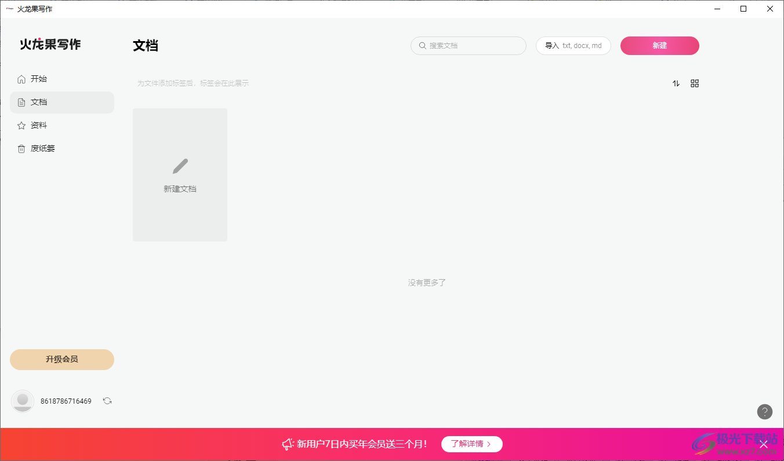Screen dimensions: 784x461
Task: Select 文档 in the sidebar
Action: click(62, 103)
